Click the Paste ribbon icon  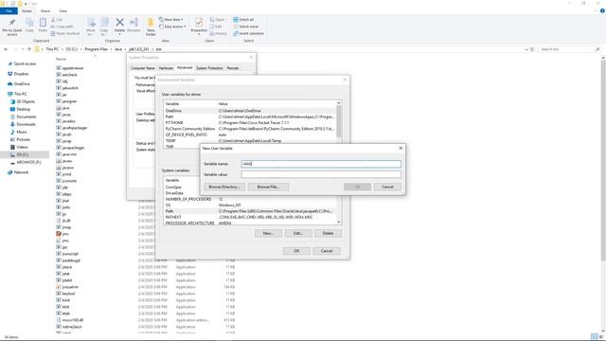coord(43,26)
